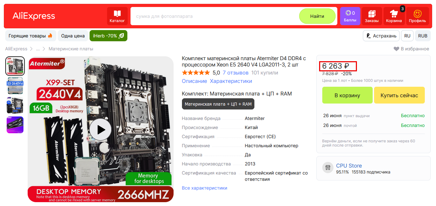
Task: Click the CPU Store shop icon
Action: pos(328,168)
